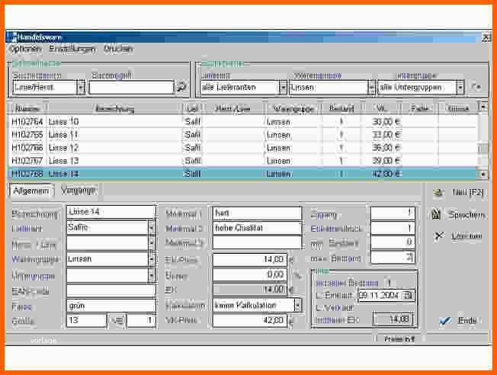The width and height of the screenshot is (497, 375).
Task: Select the table row 'H102765 Linse 11'
Action: pyautogui.click(x=243, y=135)
